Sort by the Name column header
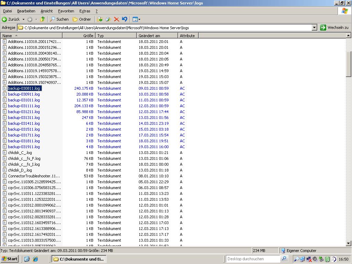This screenshot has height=264, width=352. tap(31, 35)
